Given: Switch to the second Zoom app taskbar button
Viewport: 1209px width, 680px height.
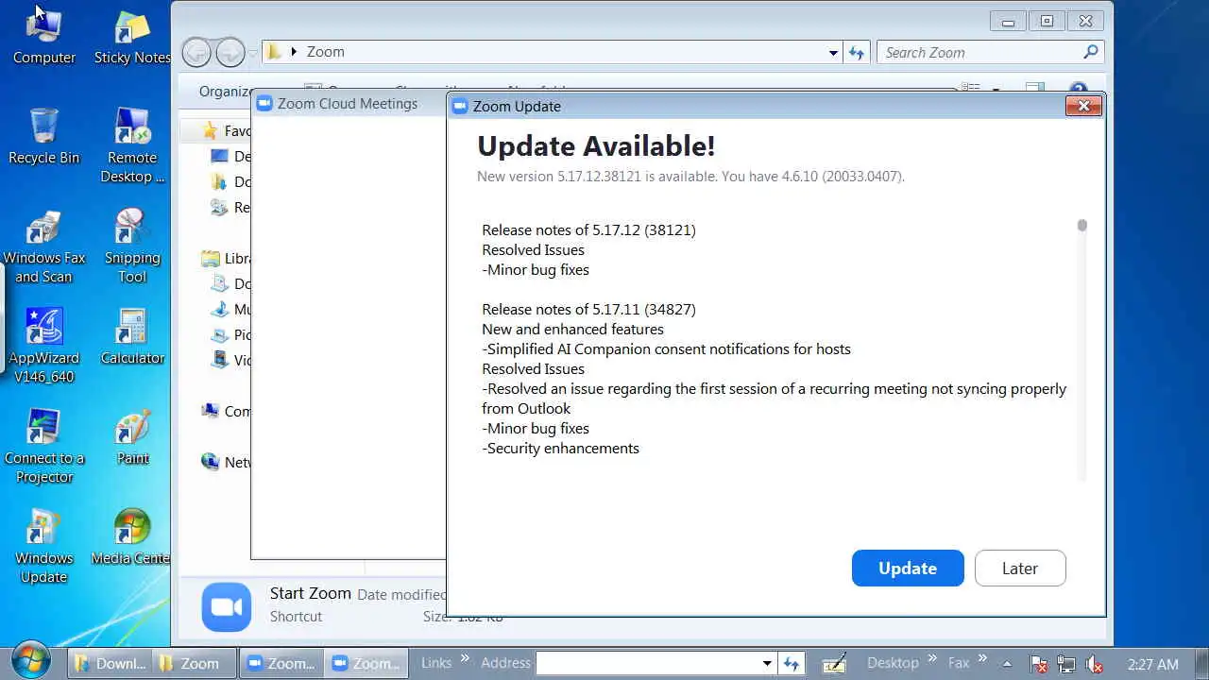Looking at the screenshot, I should (366, 663).
